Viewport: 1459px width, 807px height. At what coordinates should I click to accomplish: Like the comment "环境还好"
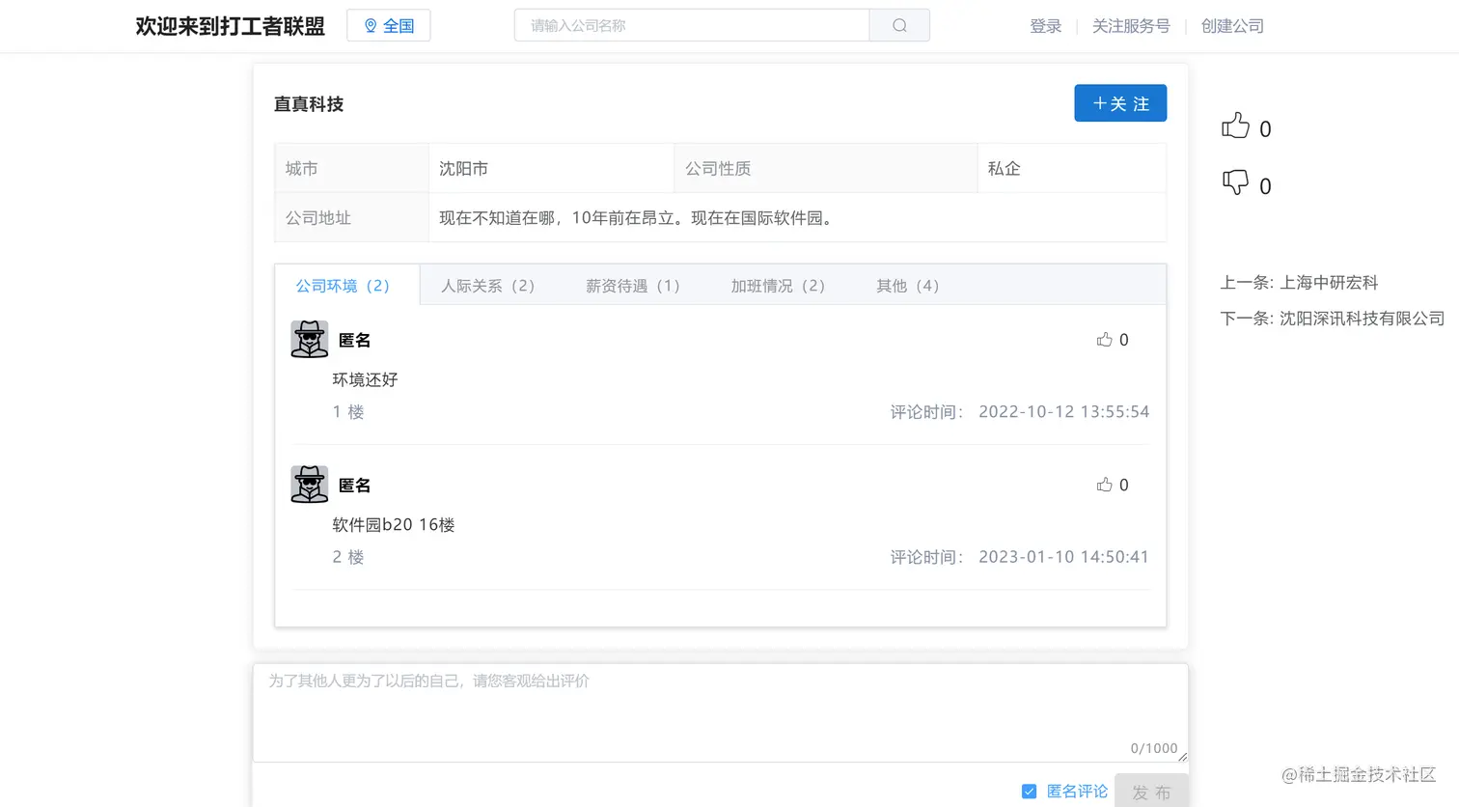tap(1105, 340)
